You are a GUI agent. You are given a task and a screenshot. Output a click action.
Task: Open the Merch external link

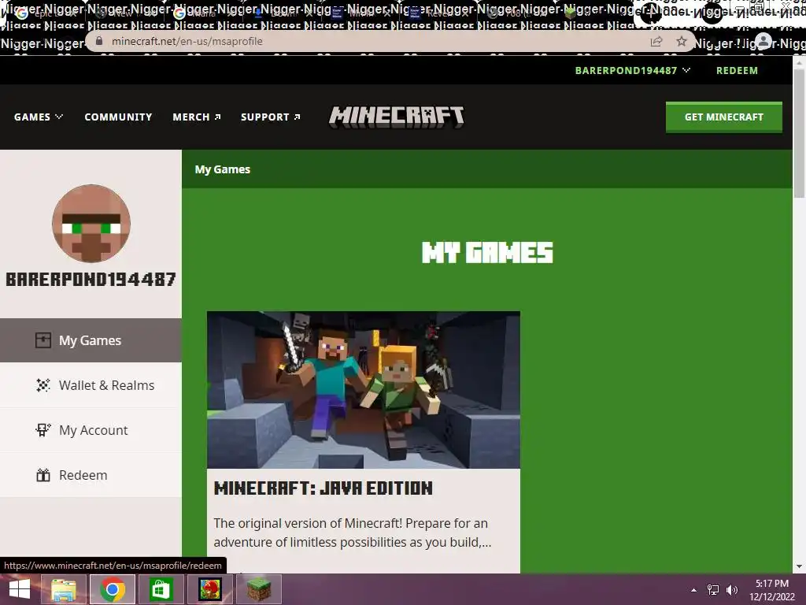coord(197,117)
